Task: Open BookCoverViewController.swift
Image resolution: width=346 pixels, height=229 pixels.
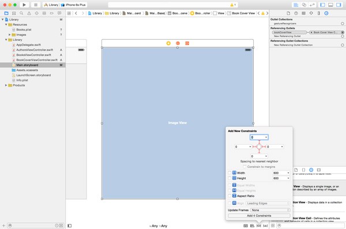Action: [x=37, y=60]
